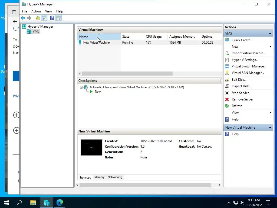This screenshot has width=277, height=208.
Task: Sort by the Name column header
Action: pos(99,37)
